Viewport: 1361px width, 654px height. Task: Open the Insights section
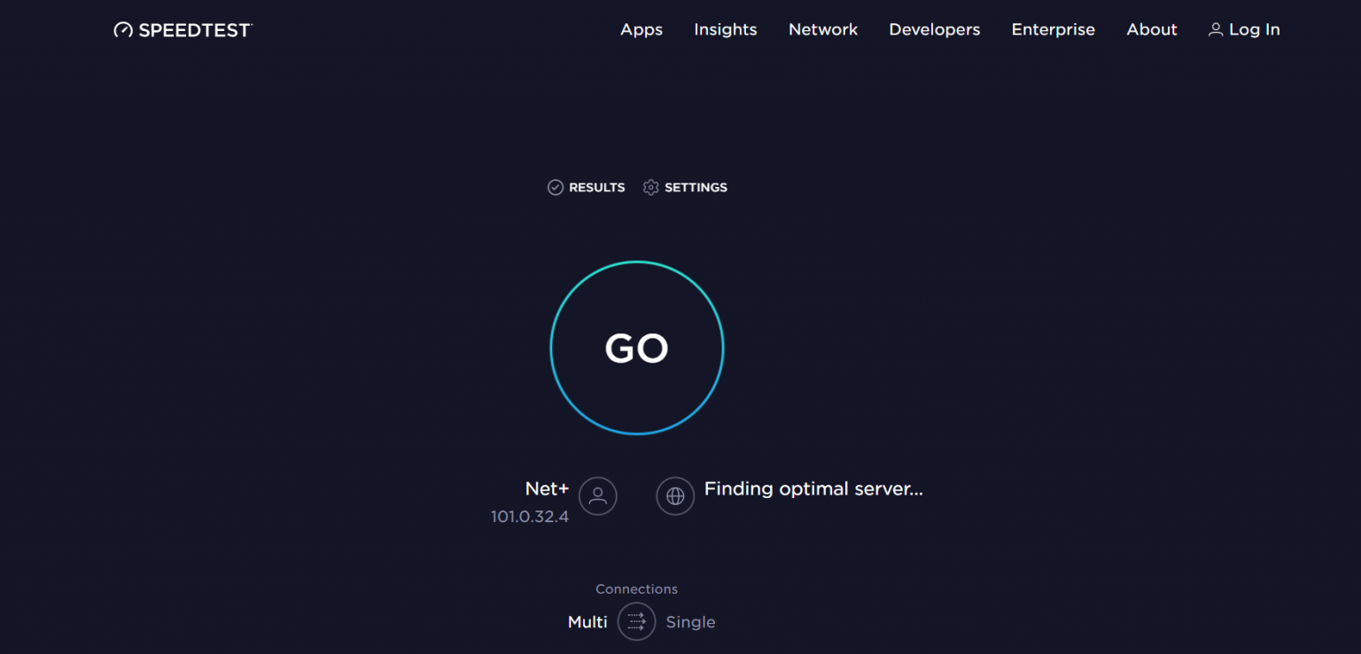pos(725,29)
